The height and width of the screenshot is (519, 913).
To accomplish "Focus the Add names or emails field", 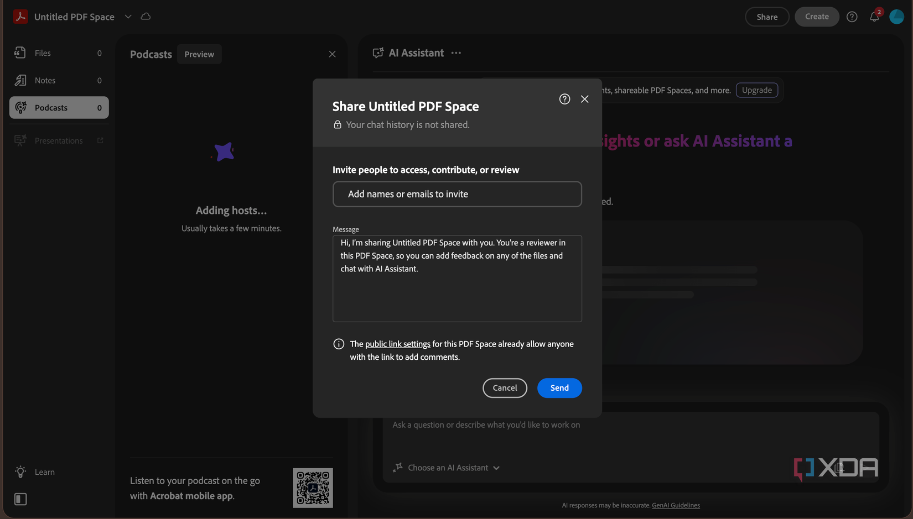I will point(457,194).
